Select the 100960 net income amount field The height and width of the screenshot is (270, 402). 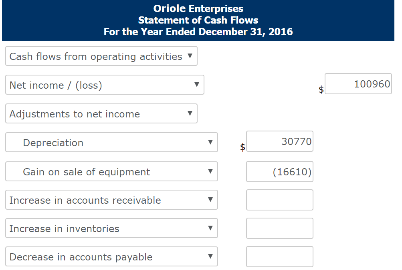(358, 83)
